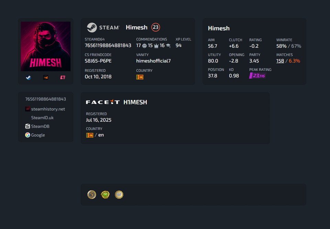This screenshot has width=330, height=229.
Task: Click the H1MESH FACEIT nickname
Action: (x=135, y=102)
